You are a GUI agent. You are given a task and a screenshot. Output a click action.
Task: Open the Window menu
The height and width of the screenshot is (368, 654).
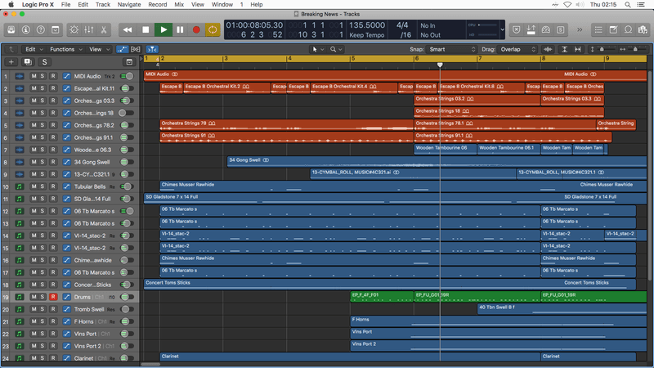(x=222, y=5)
